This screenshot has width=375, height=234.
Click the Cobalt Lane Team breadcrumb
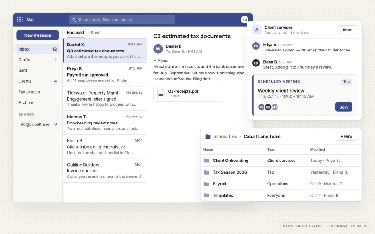262,137
